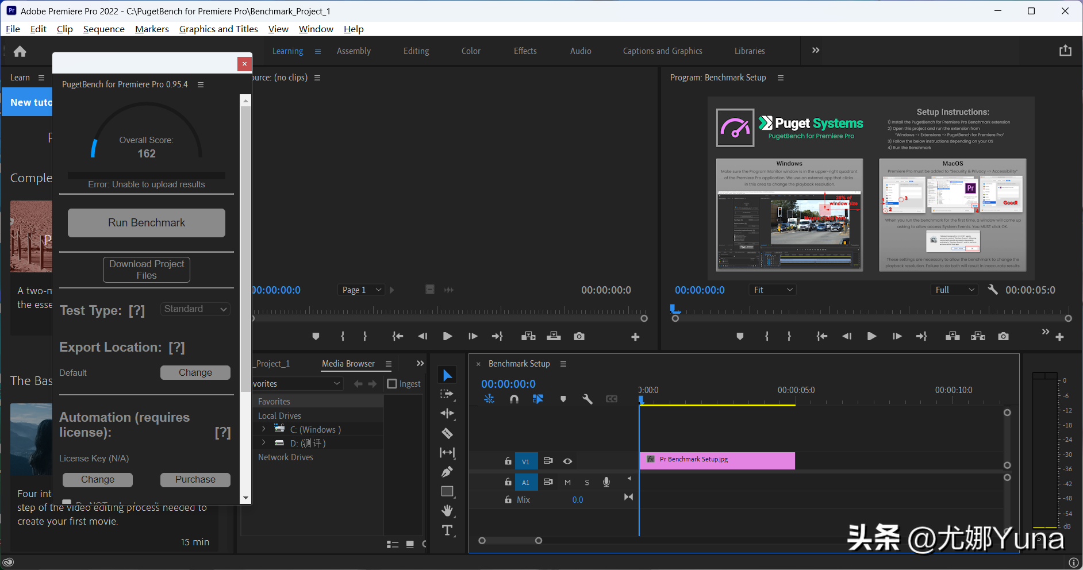Play the Source monitor clip
This screenshot has width=1083, height=570.
[x=447, y=336]
